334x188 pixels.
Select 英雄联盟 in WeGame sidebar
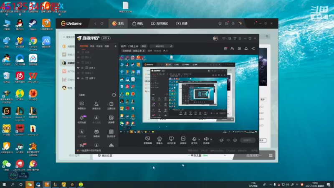pos(68,63)
